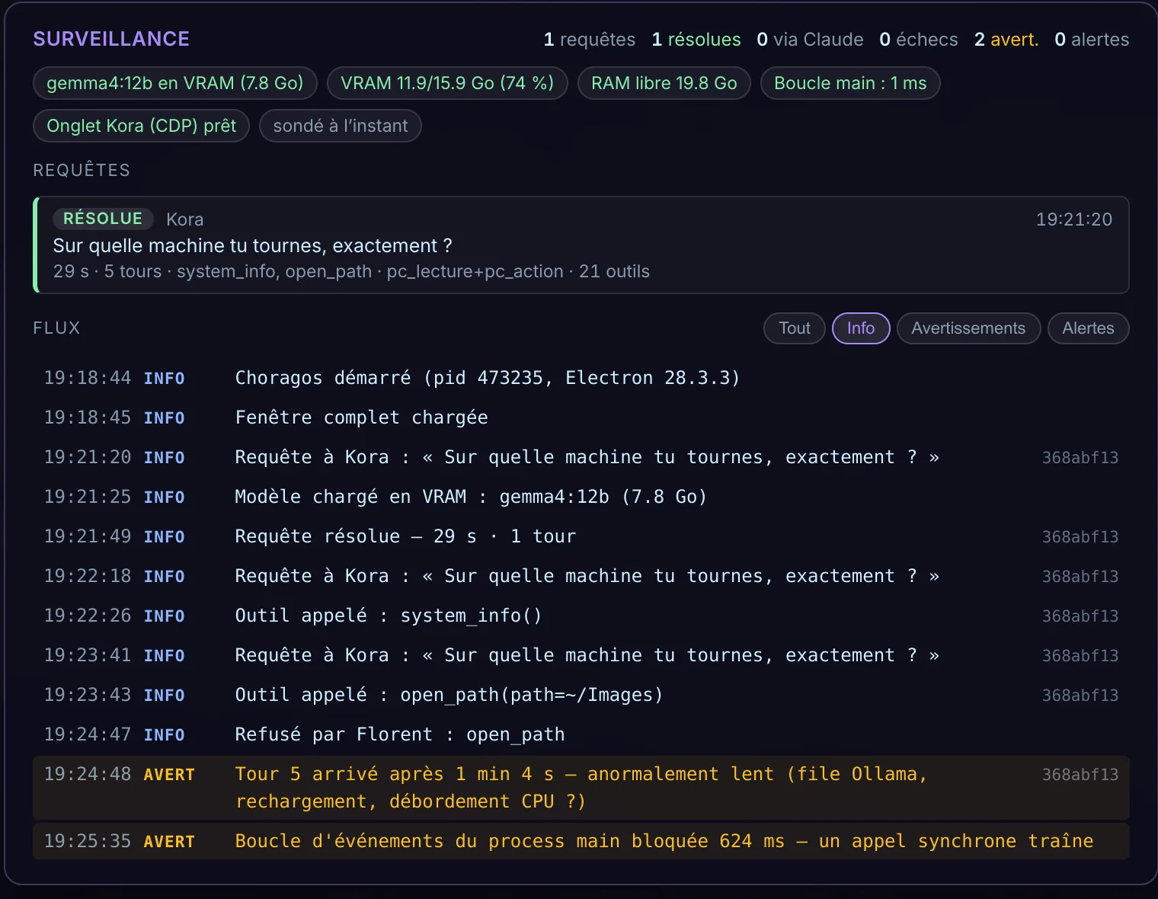
Task: Click the 368abf13 ID on the warning row
Action: (1080, 775)
